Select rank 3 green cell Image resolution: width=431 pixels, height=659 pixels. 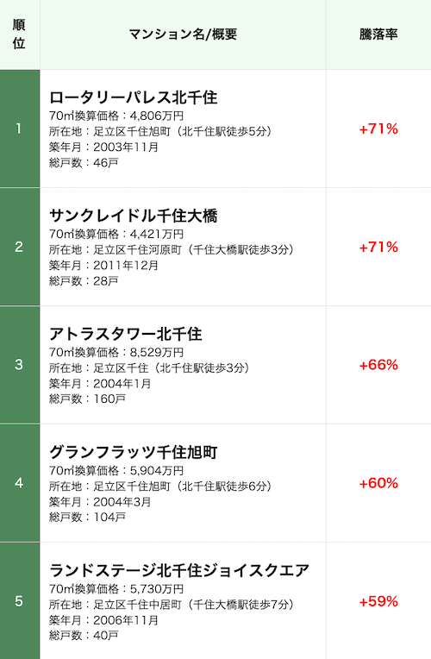click(20, 365)
